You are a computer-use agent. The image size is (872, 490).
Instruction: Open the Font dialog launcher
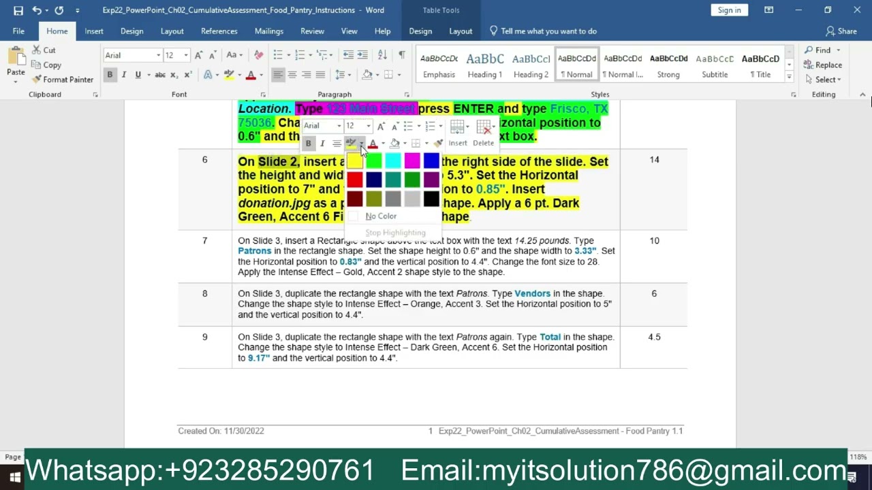[263, 95]
